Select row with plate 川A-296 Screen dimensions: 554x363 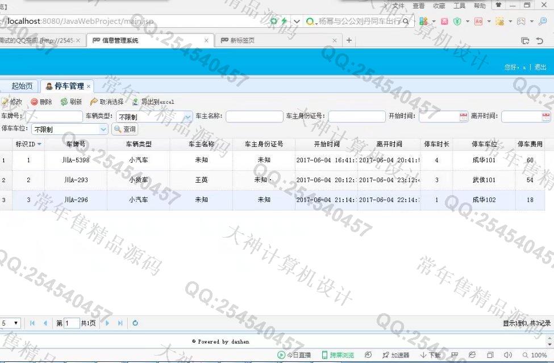(x=272, y=200)
